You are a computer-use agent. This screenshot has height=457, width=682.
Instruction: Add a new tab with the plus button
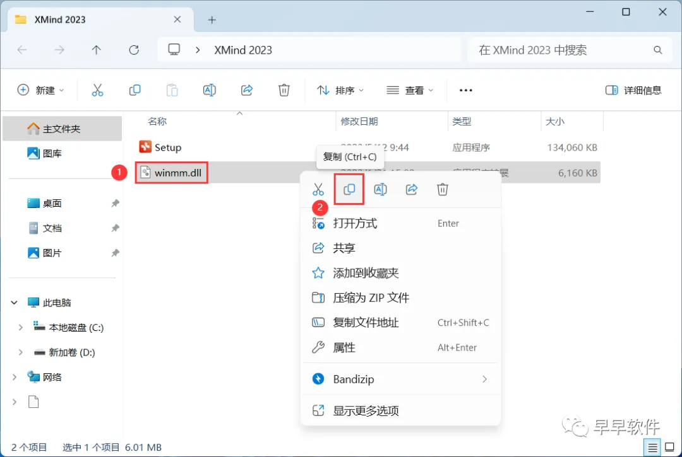(x=212, y=20)
